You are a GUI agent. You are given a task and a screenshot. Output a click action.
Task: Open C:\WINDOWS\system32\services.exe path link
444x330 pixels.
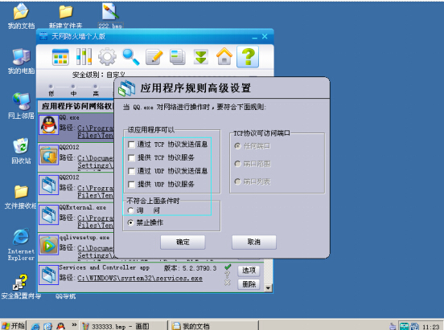coord(140,279)
